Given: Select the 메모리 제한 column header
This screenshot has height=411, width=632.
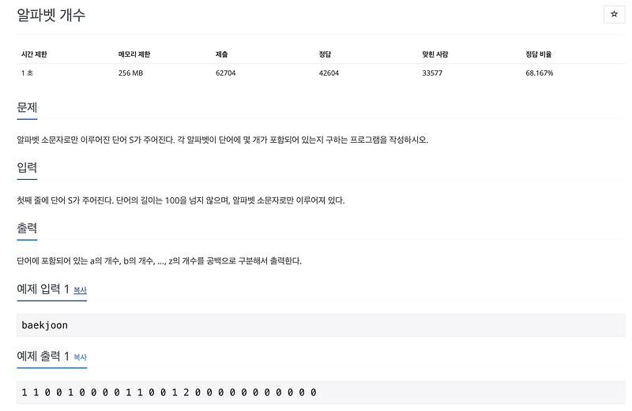Looking at the screenshot, I should pos(134,54).
